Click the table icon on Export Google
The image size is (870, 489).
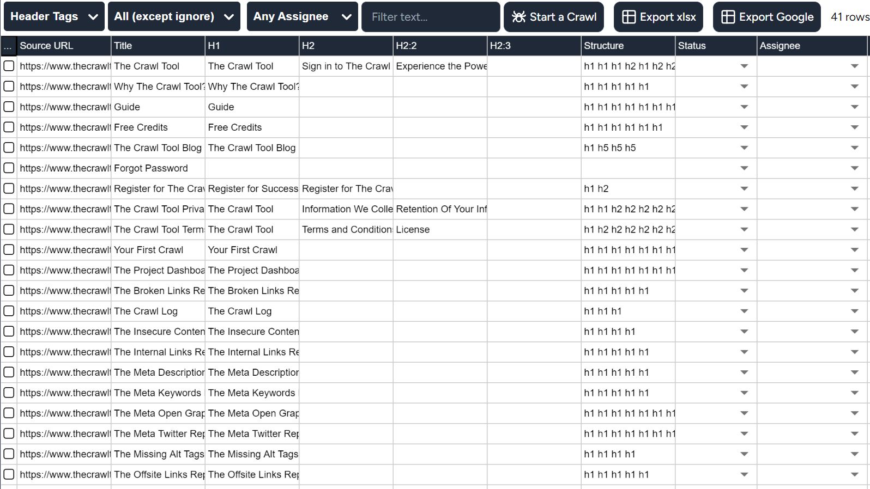pos(728,17)
